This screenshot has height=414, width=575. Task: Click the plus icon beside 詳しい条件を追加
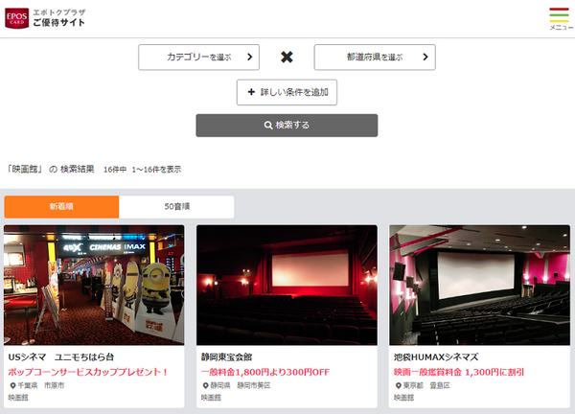(x=251, y=92)
